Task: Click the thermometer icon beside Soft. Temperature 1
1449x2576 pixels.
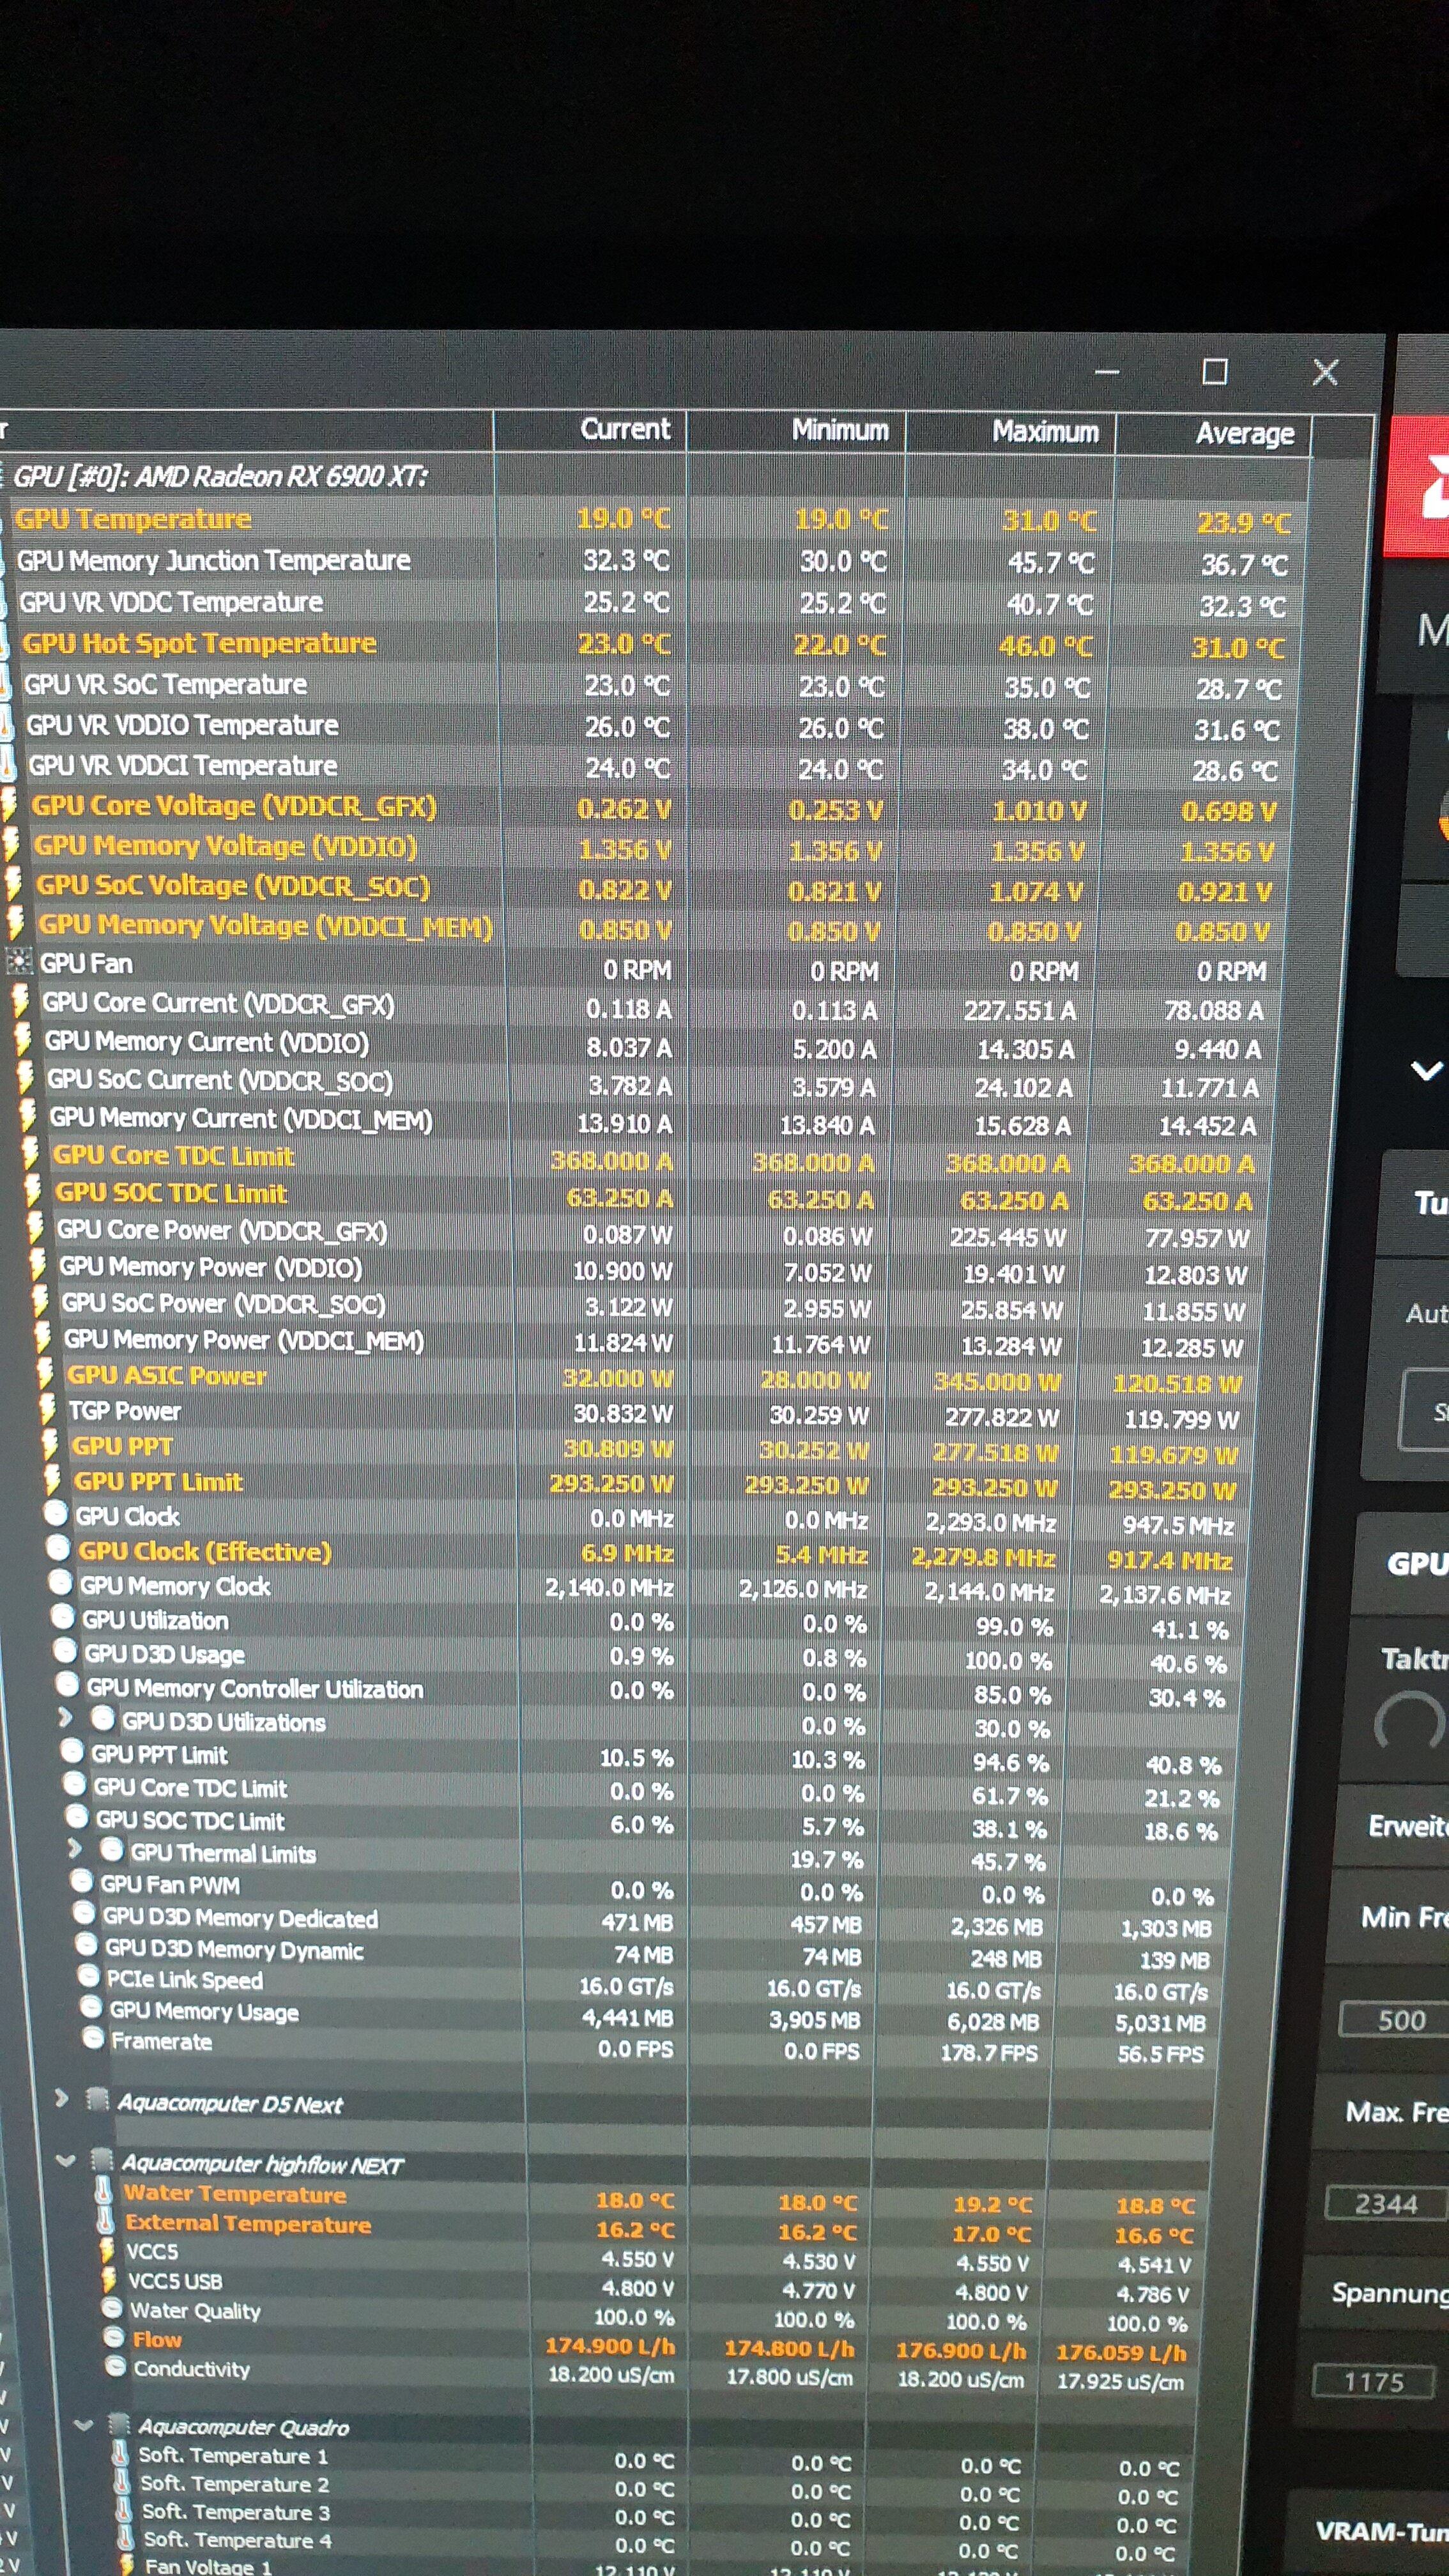Action: (120, 2454)
